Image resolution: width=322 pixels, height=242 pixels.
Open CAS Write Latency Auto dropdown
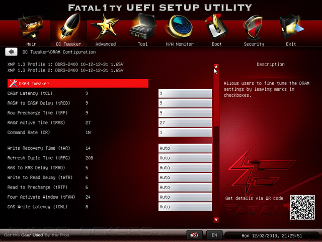(185, 207)
